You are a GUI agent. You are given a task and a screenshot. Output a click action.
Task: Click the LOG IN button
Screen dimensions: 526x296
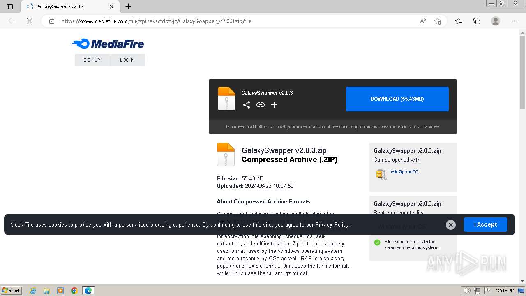tap(127, 60)
